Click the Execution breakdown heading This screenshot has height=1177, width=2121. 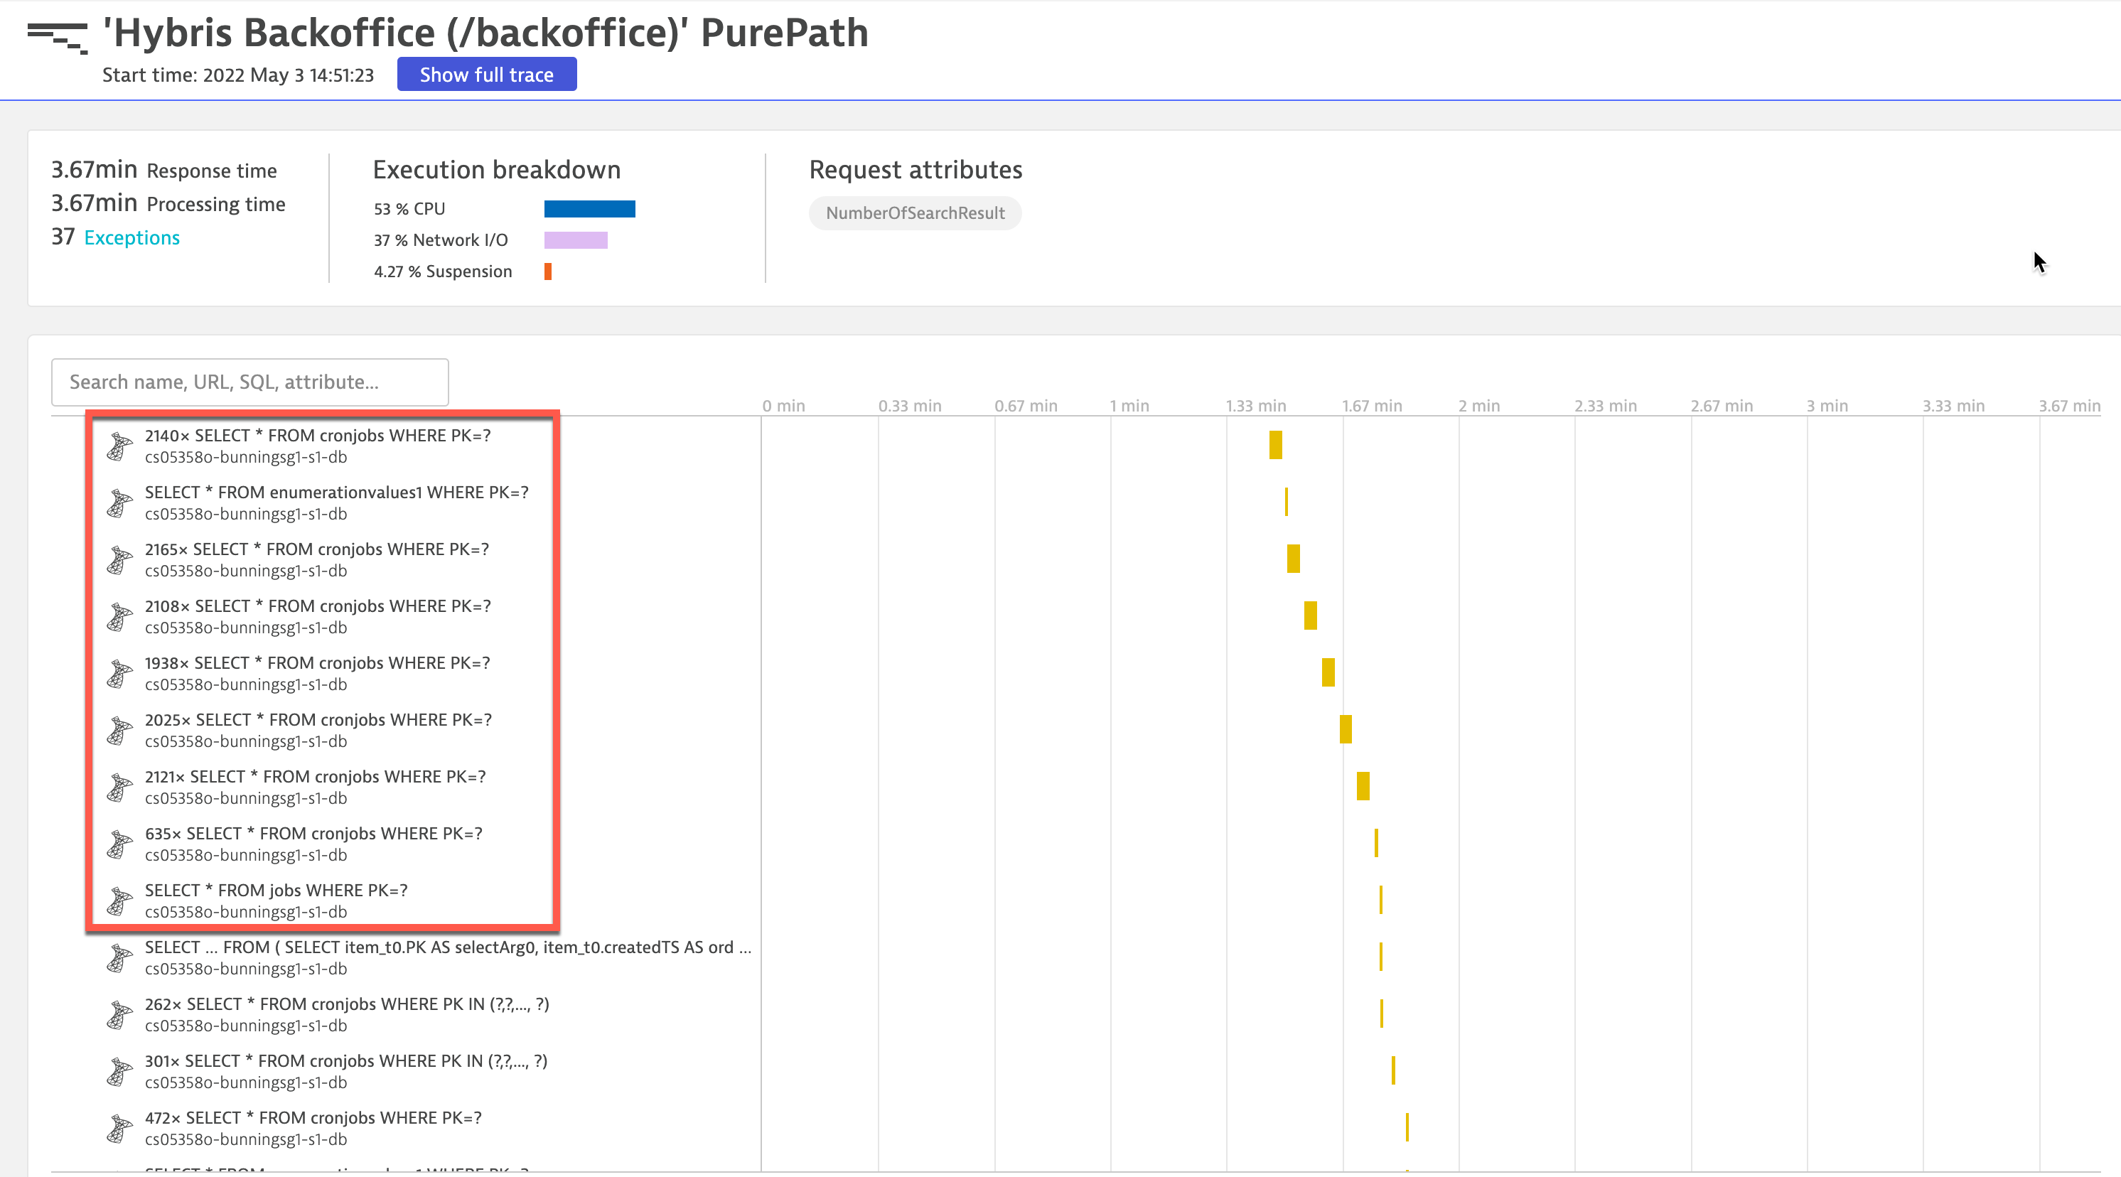point(497,170)
